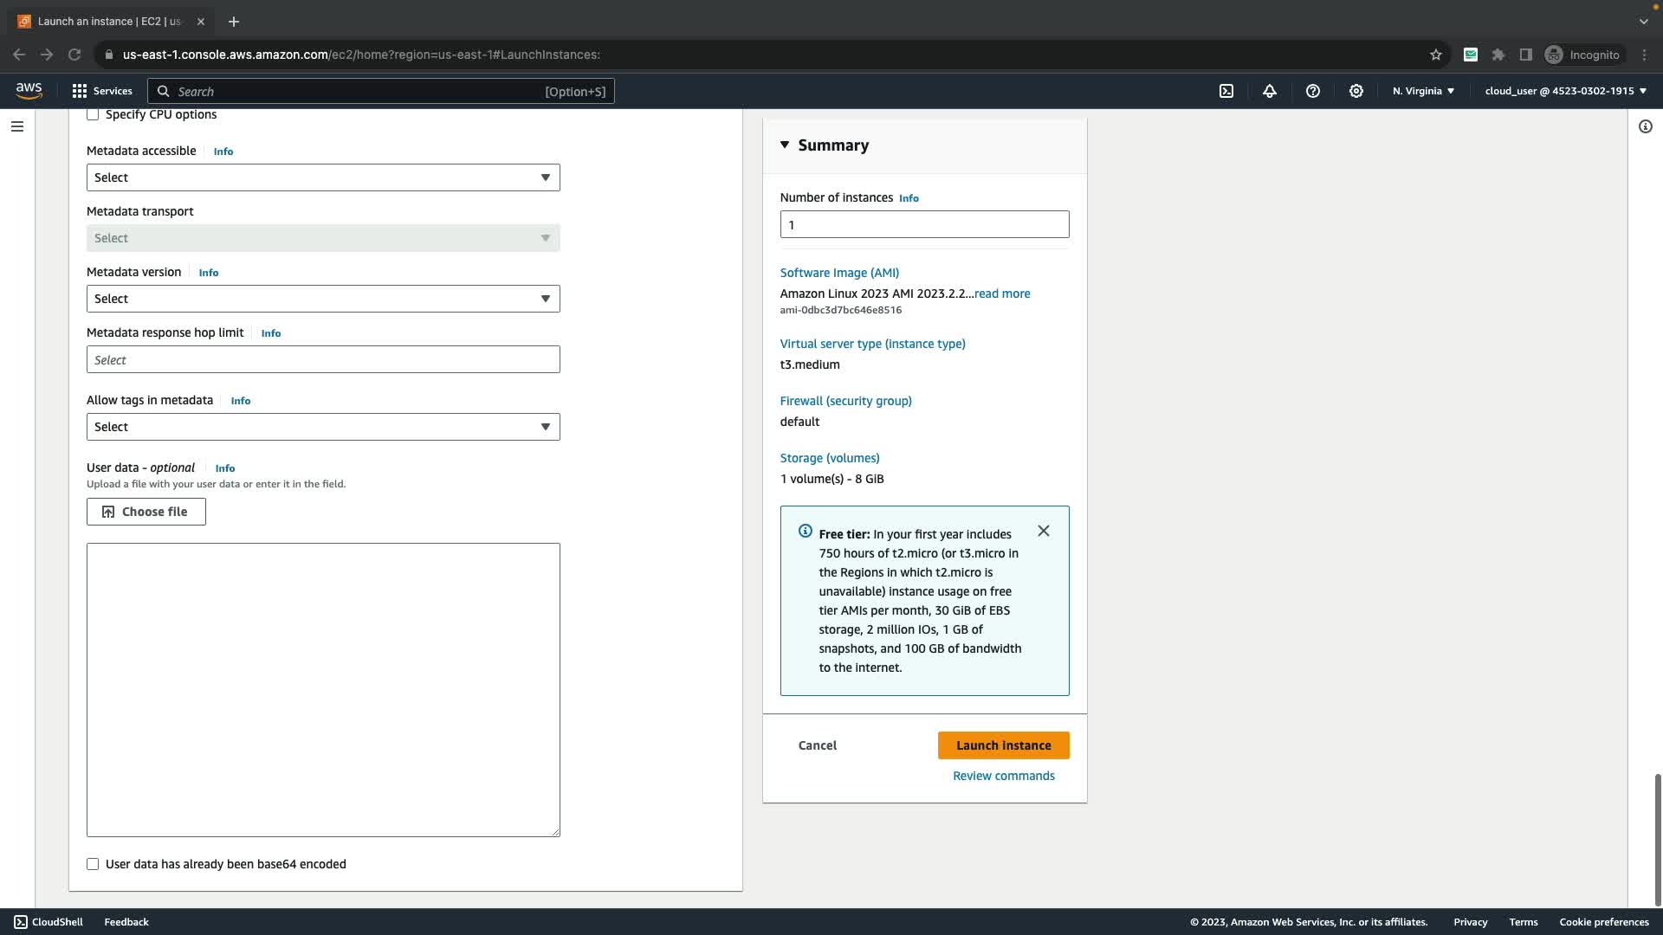
Task: Open the Metadata accessible dropdown
Action: tap(323, 177)
